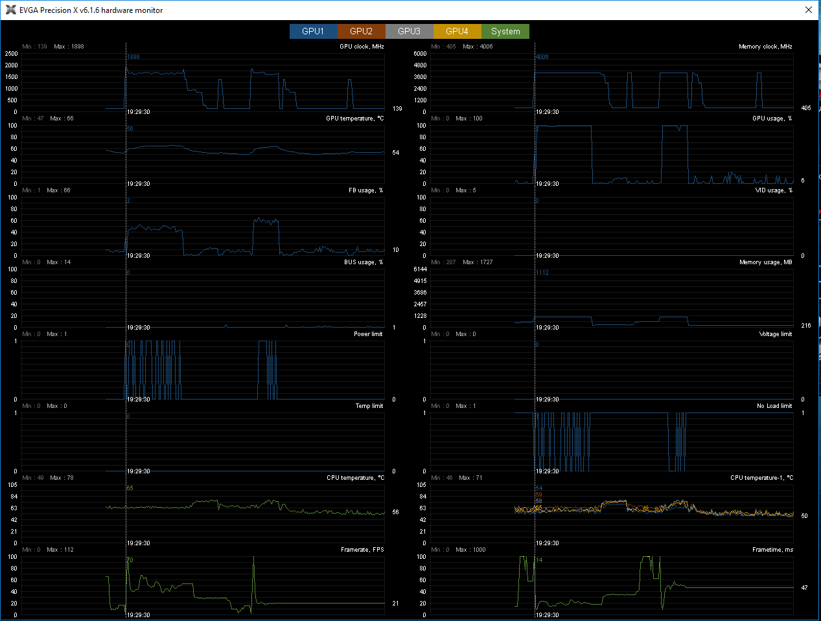Click the Max : 78 CPU temperature value
Screen dimensions: 821x621
[62, 478]
